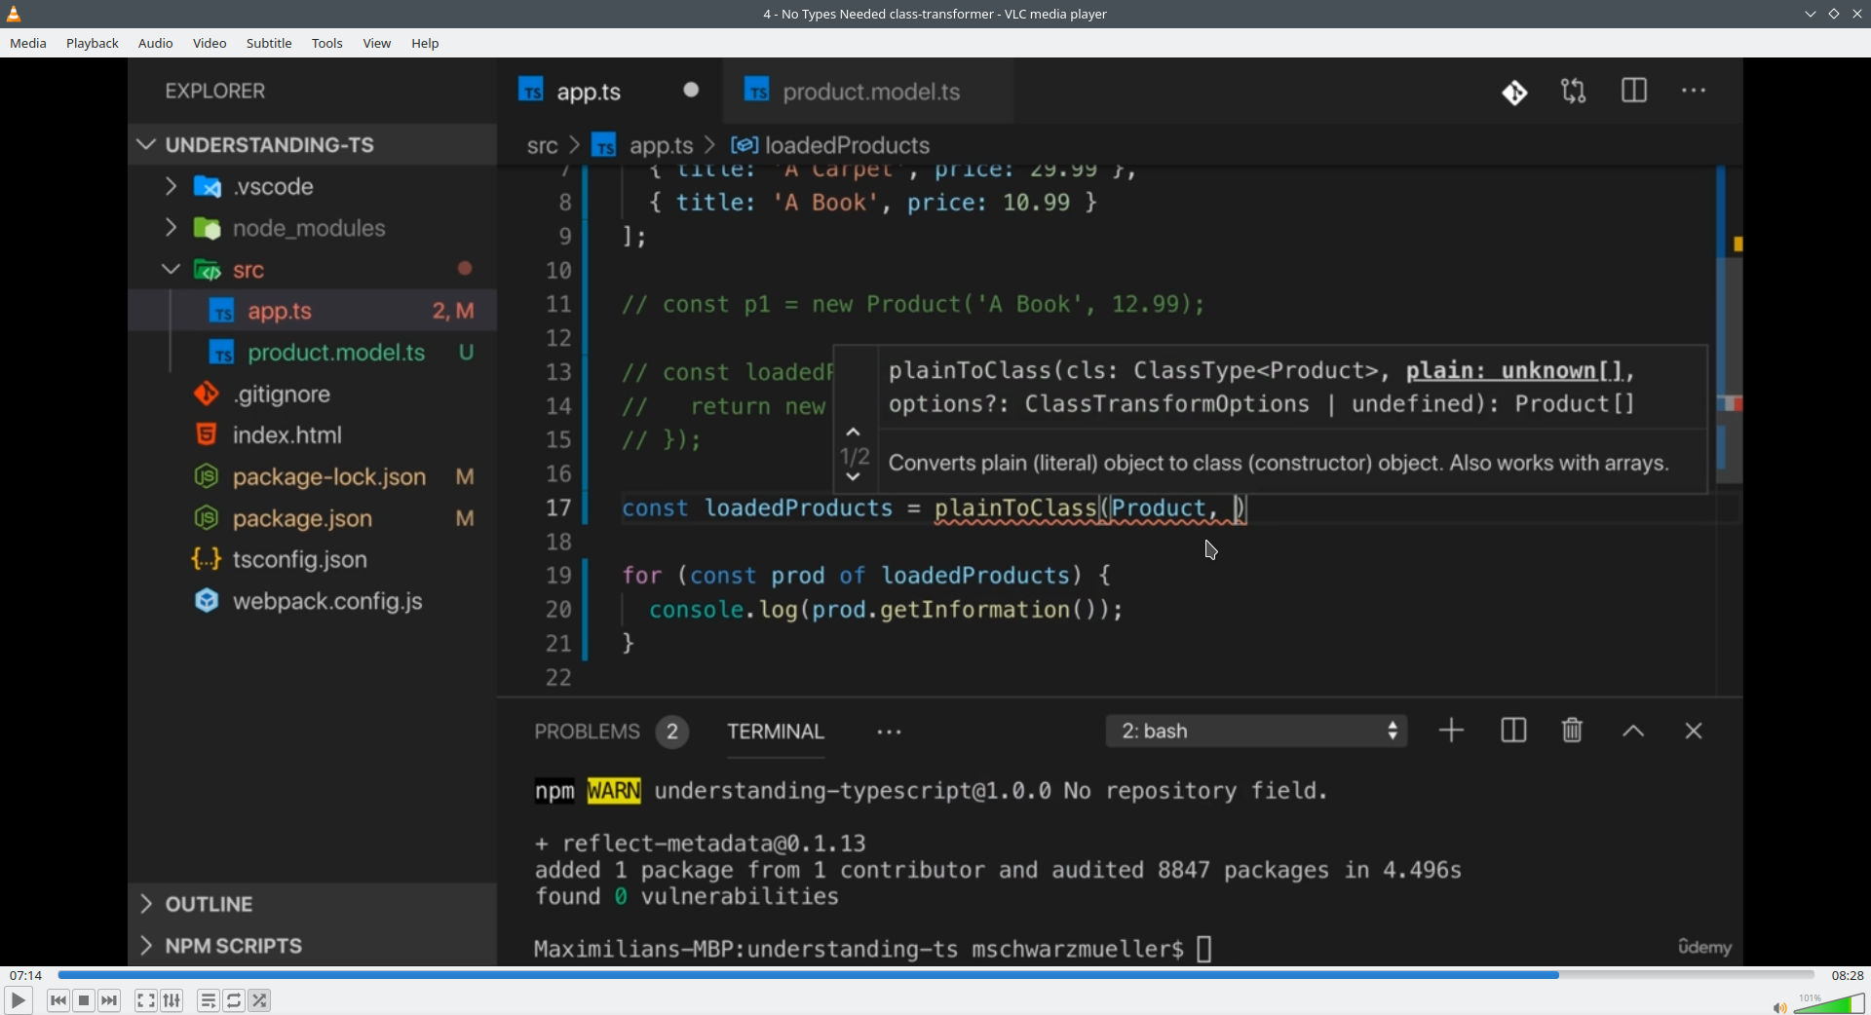This screenshot has width=1871, height=1015.
Task: Expand the OUTLINE section
Action: [312, 904]
